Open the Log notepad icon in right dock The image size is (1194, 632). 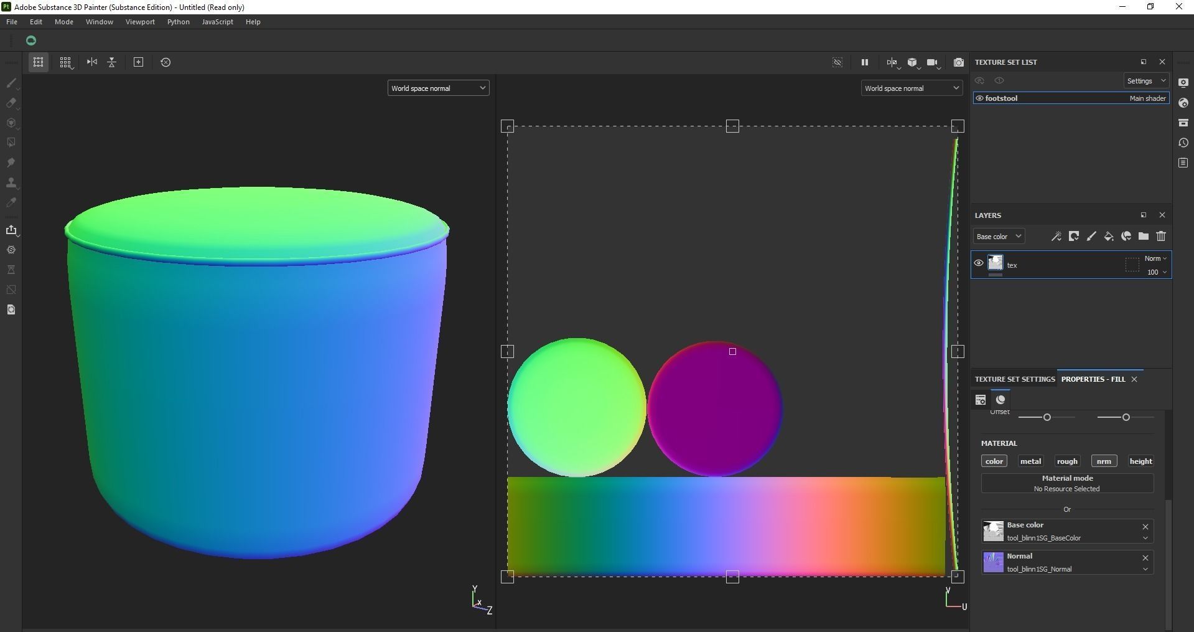point(1183,163)
